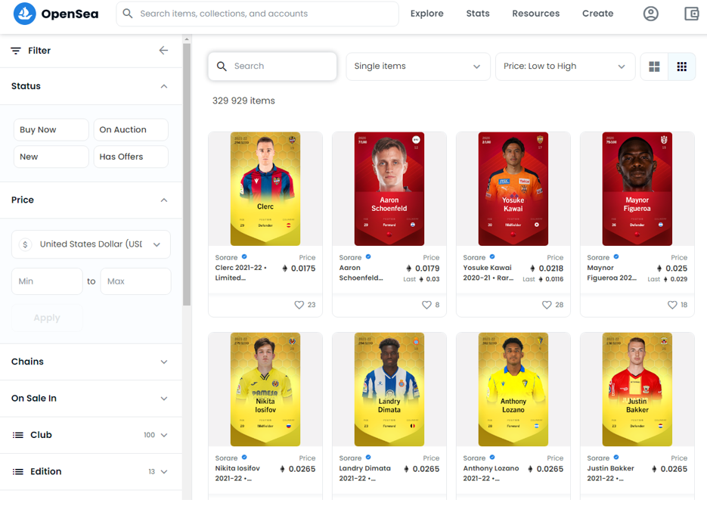Open the Landry Dimata card image

pyautogui.click(x=389, y=390)
